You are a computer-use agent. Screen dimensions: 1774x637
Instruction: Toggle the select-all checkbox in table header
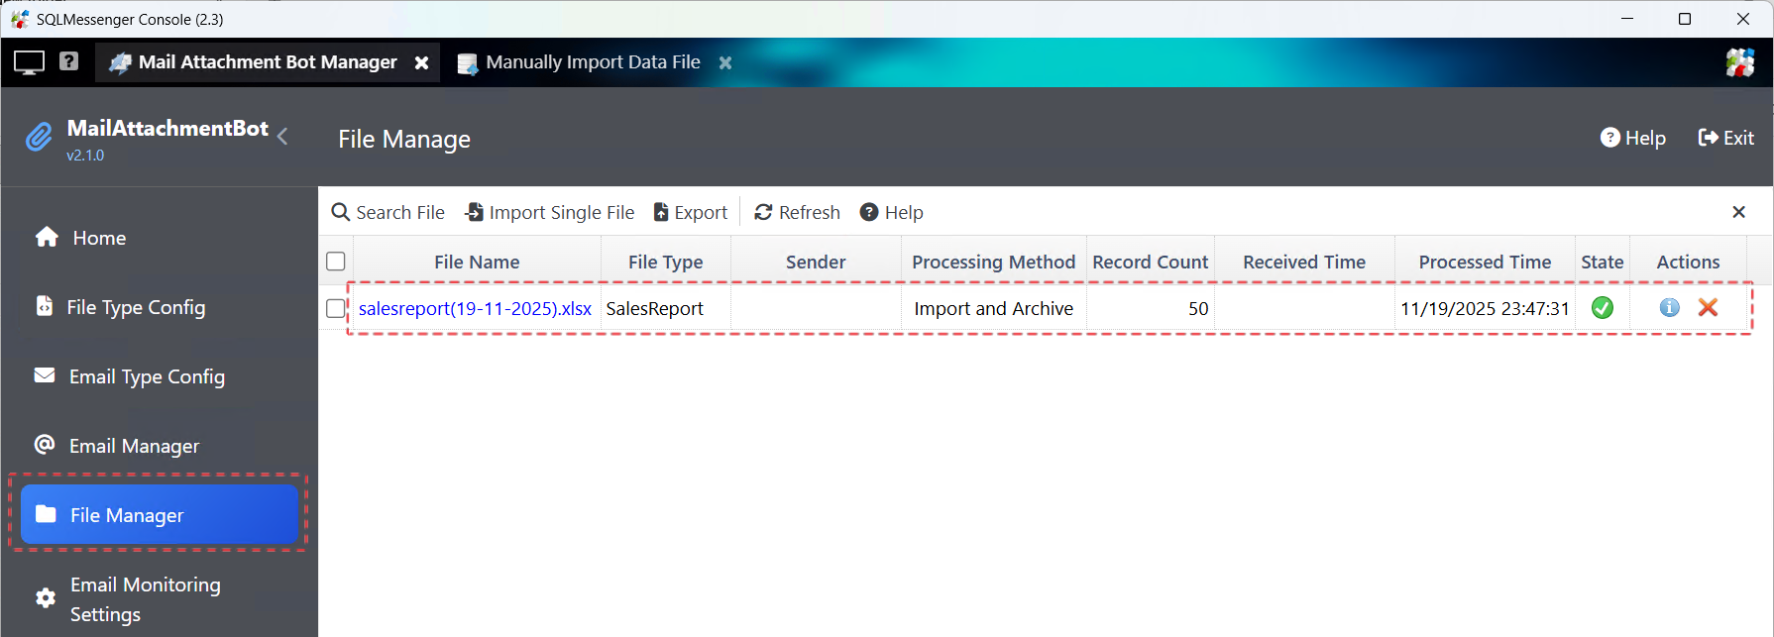coord(336,262)
